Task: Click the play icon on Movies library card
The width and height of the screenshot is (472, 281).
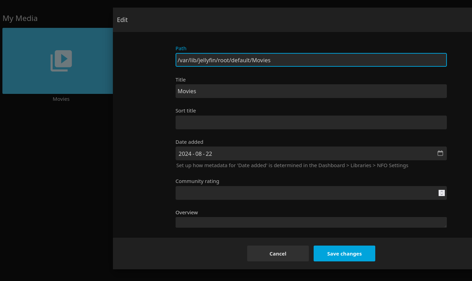Action: coord(61,61)
